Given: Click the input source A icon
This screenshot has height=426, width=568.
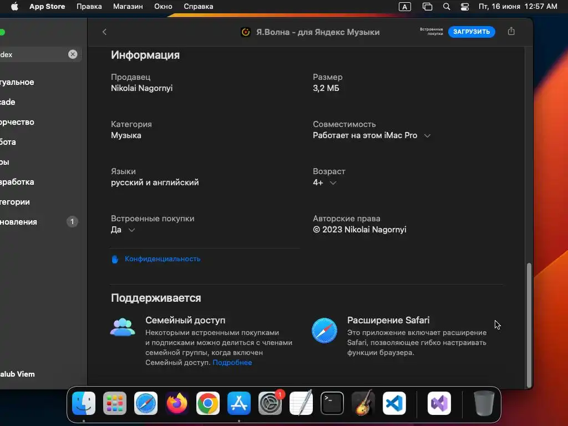Looking at the screenshot, I should (404, 7).
